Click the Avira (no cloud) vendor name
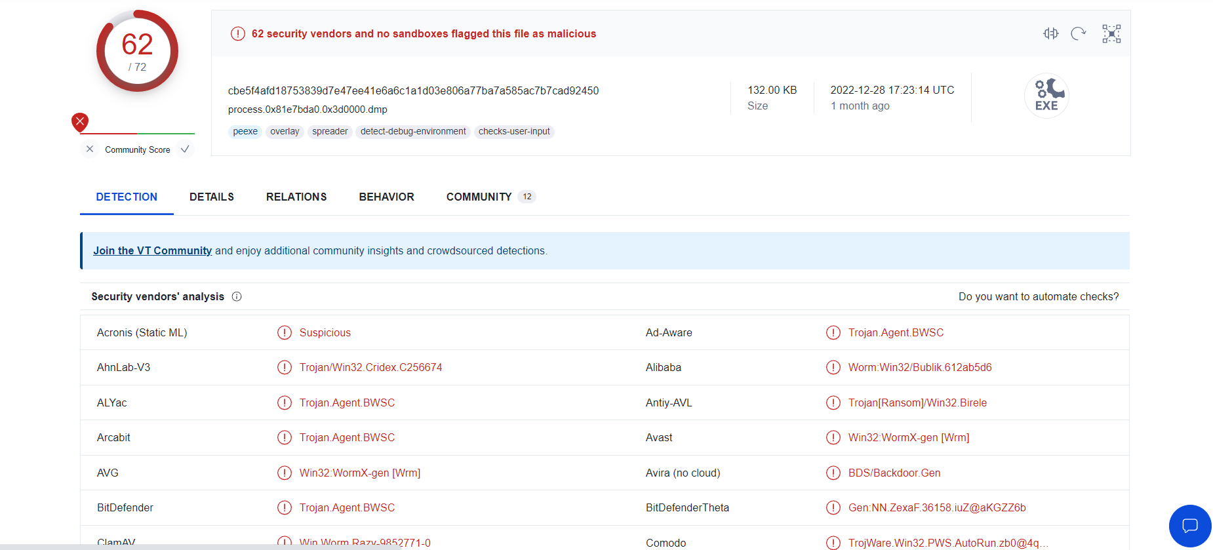Image resolution: width=1213 pixels, height=550 pixels. 683,473
